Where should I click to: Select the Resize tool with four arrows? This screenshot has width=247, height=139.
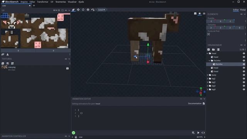point(78,10)
